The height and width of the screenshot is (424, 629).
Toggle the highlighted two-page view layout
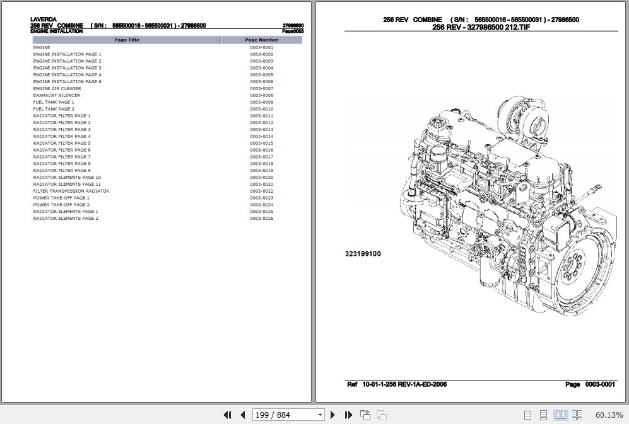560,415
